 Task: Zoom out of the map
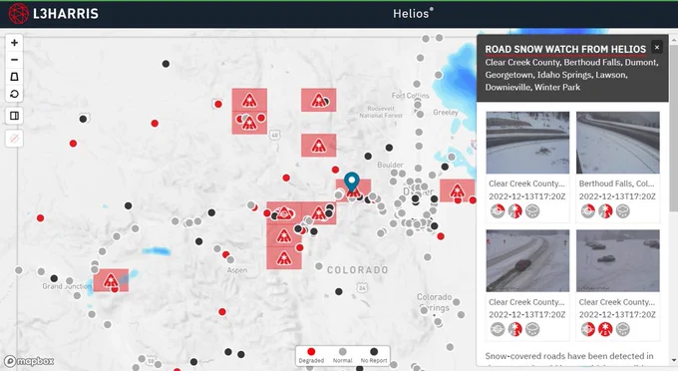click(x=14, y=60)
